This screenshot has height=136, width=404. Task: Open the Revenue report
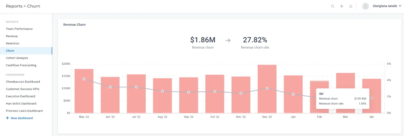pyautogui.click(x=12, y=36)
